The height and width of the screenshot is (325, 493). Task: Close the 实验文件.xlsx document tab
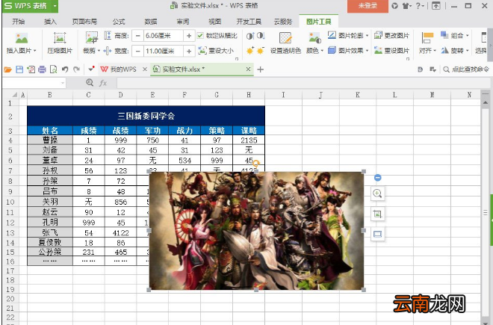(249, 69)
